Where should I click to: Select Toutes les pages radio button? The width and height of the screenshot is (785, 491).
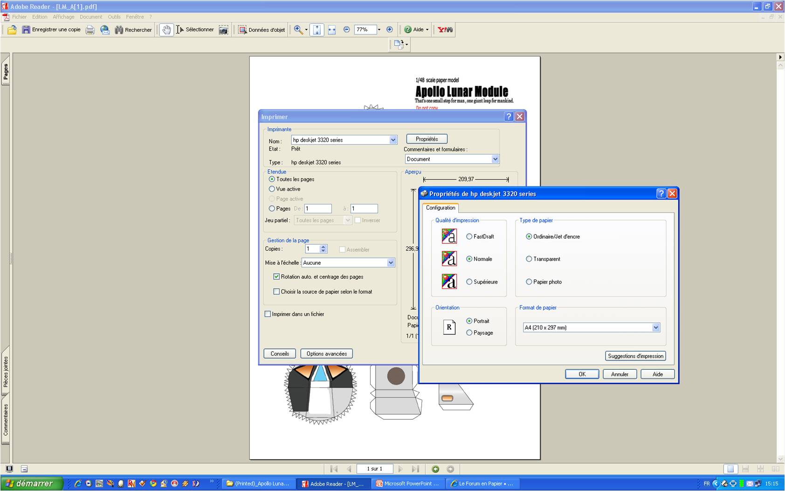click(x=272, y=179)
